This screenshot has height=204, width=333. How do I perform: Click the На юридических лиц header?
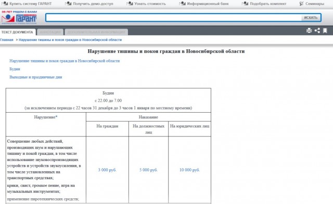189,126
